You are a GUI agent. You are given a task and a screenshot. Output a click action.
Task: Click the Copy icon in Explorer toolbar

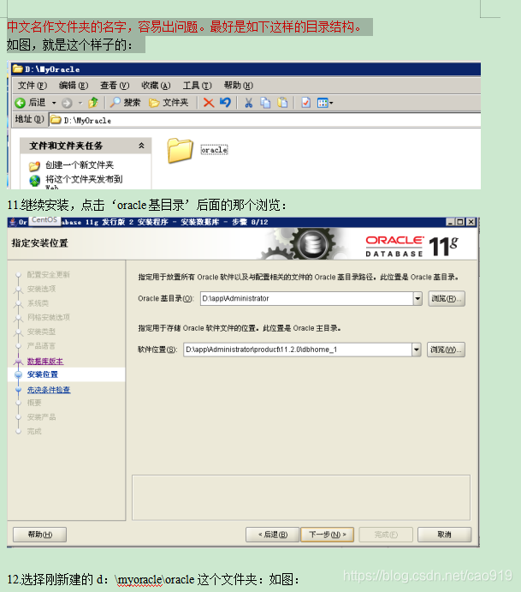click(265, 103)
